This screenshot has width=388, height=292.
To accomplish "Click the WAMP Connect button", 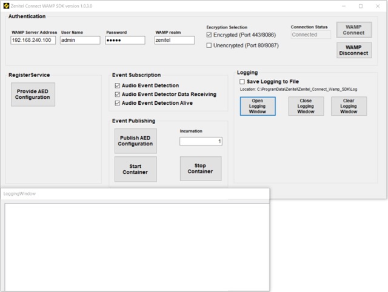I will click(x=353, y=30).
